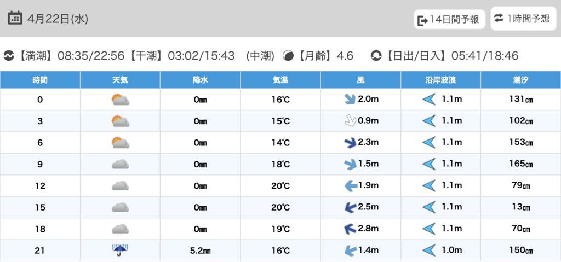Click the 沿岸波浪 column header

(x=440, y=80)
